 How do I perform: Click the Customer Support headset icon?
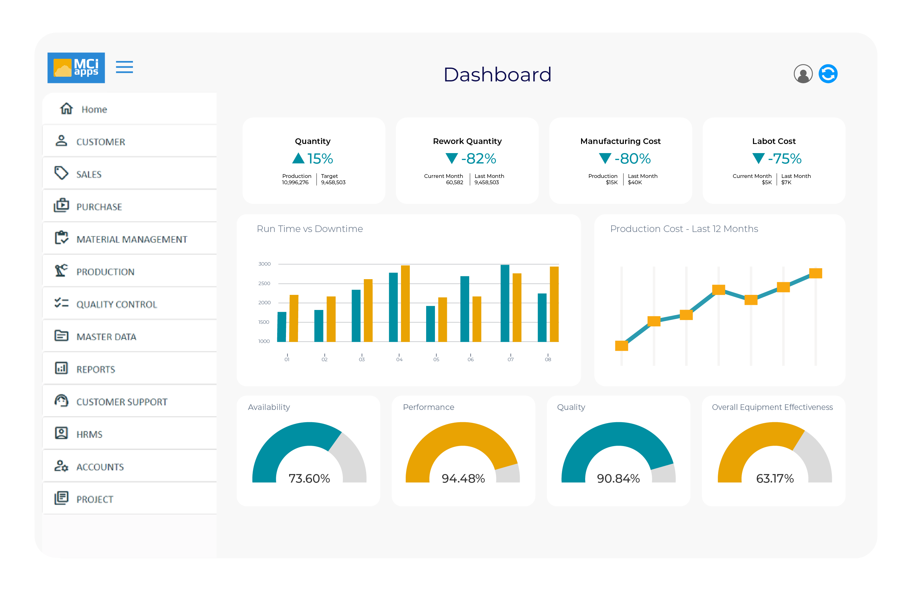click(61, 400)
